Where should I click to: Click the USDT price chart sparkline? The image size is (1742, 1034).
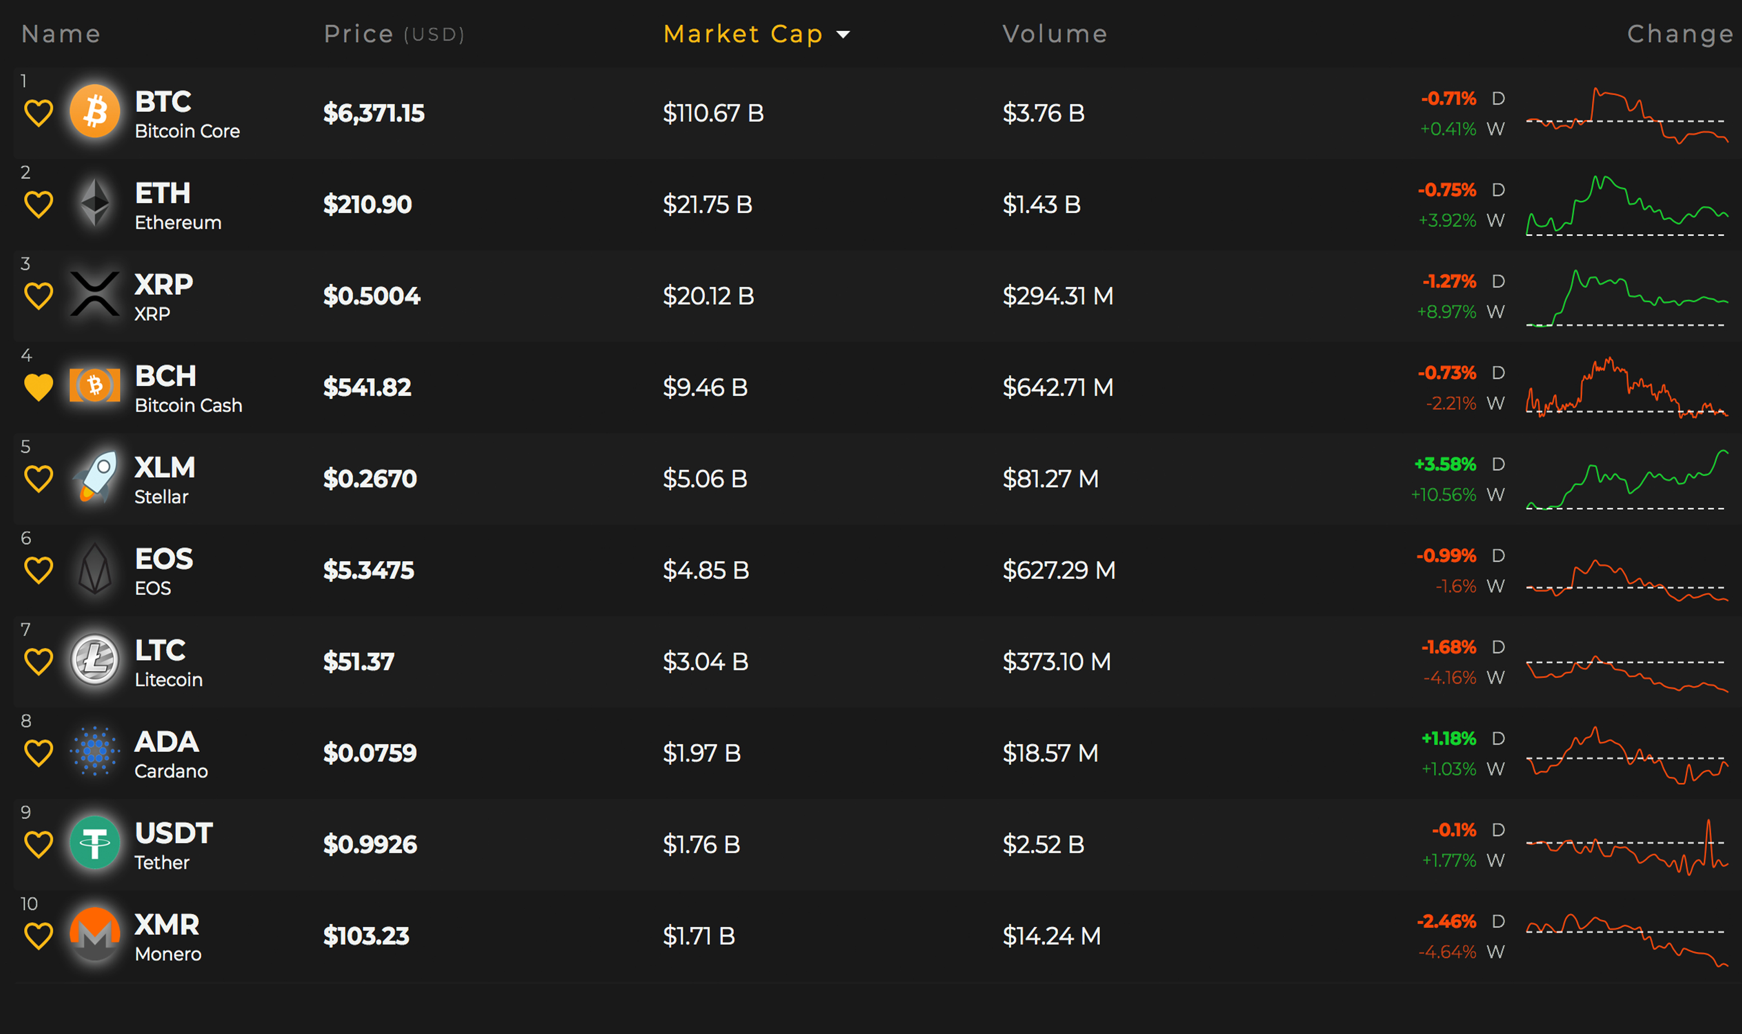(1627, 847)
